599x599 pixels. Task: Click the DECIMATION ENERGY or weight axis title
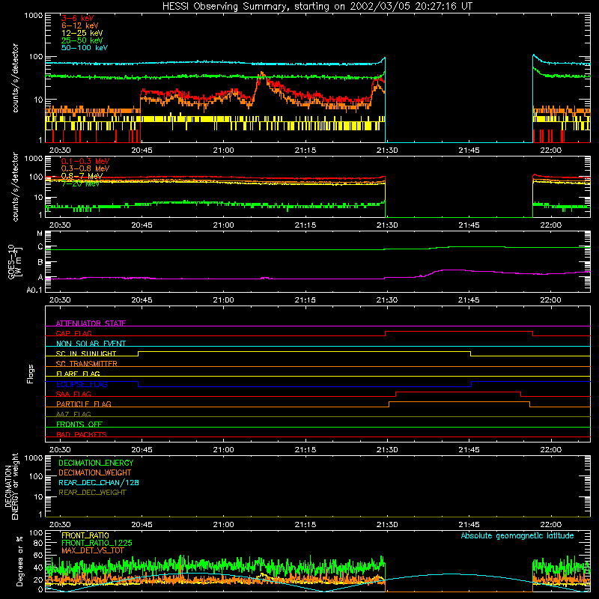[11, 486]
